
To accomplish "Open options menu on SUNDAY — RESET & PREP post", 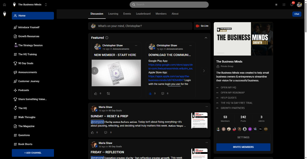I will (x=207, y=107).
